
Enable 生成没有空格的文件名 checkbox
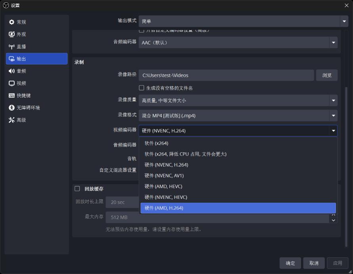[141, 87]
